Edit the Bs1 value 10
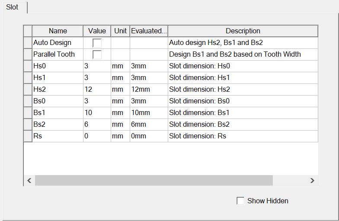The image size is (339, 221). [97, 112]
